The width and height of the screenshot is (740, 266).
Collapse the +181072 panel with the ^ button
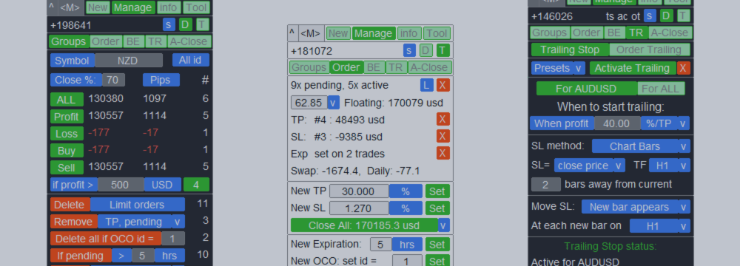(292, 33)
